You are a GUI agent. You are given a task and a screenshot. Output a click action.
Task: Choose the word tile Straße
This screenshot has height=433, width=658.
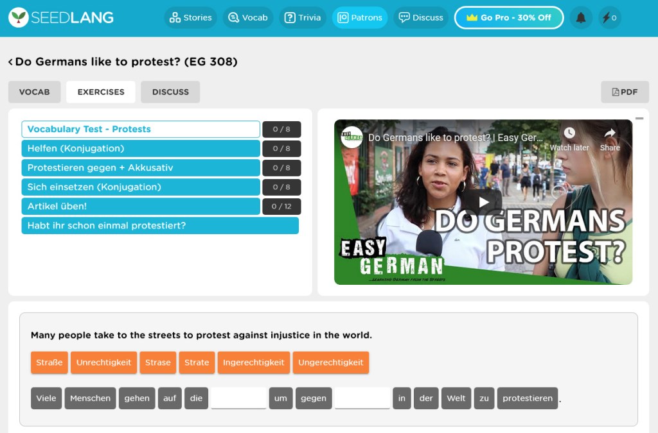[x=49, y=362]
